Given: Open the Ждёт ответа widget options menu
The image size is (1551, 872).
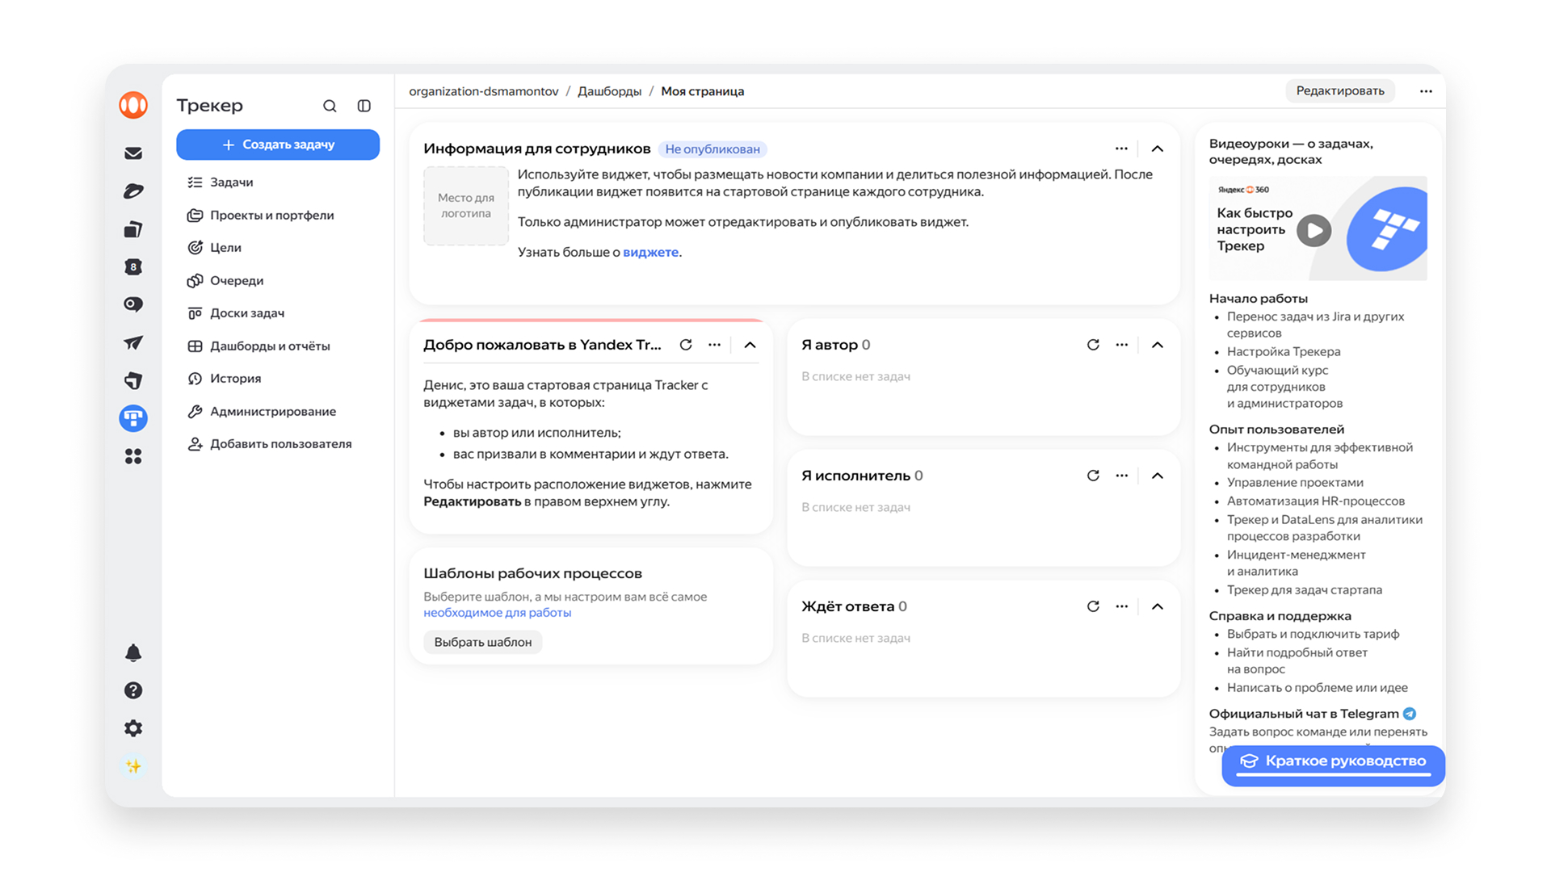Looking at the screenshot, I should [x=1121, y=606].
